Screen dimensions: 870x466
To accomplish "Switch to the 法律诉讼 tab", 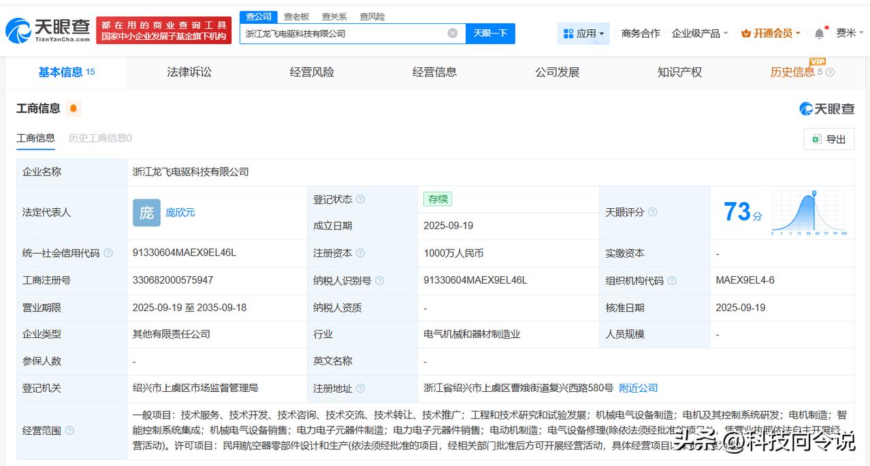I will [189, 72].
